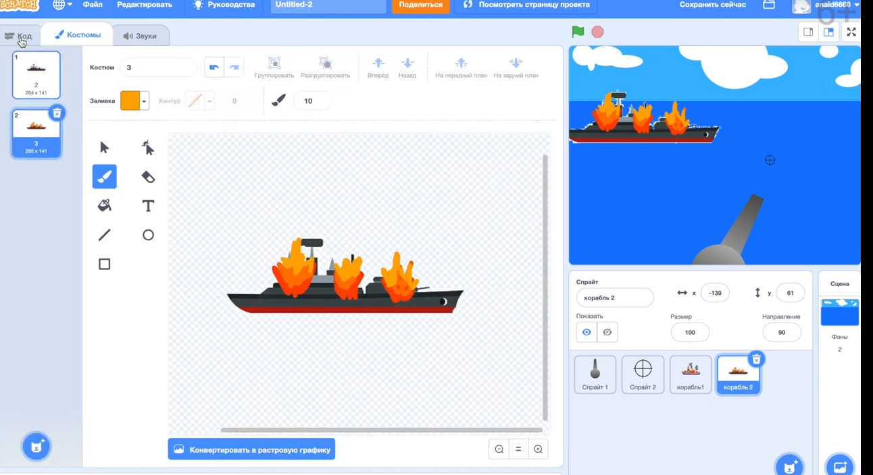Select the Reshape tool

148,148
